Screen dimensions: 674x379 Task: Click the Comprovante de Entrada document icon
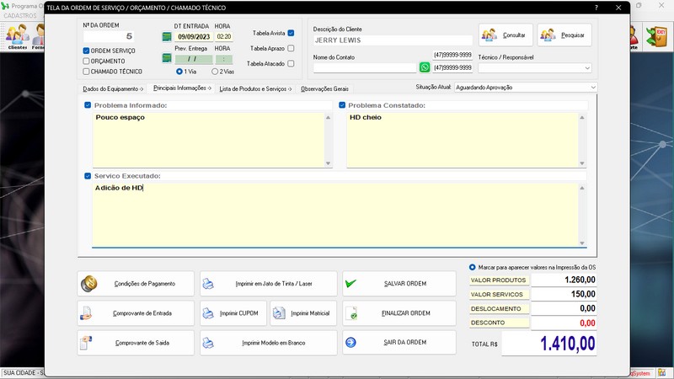point(86,313)
